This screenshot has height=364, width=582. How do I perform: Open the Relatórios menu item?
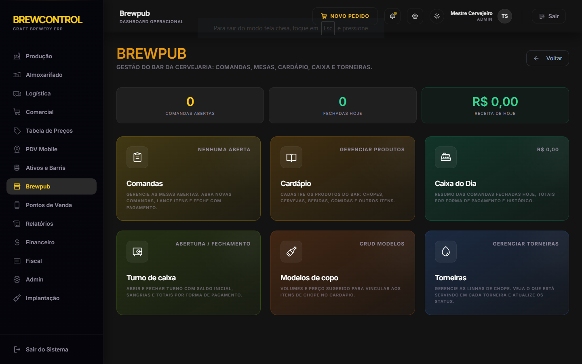tap(51, 224)
